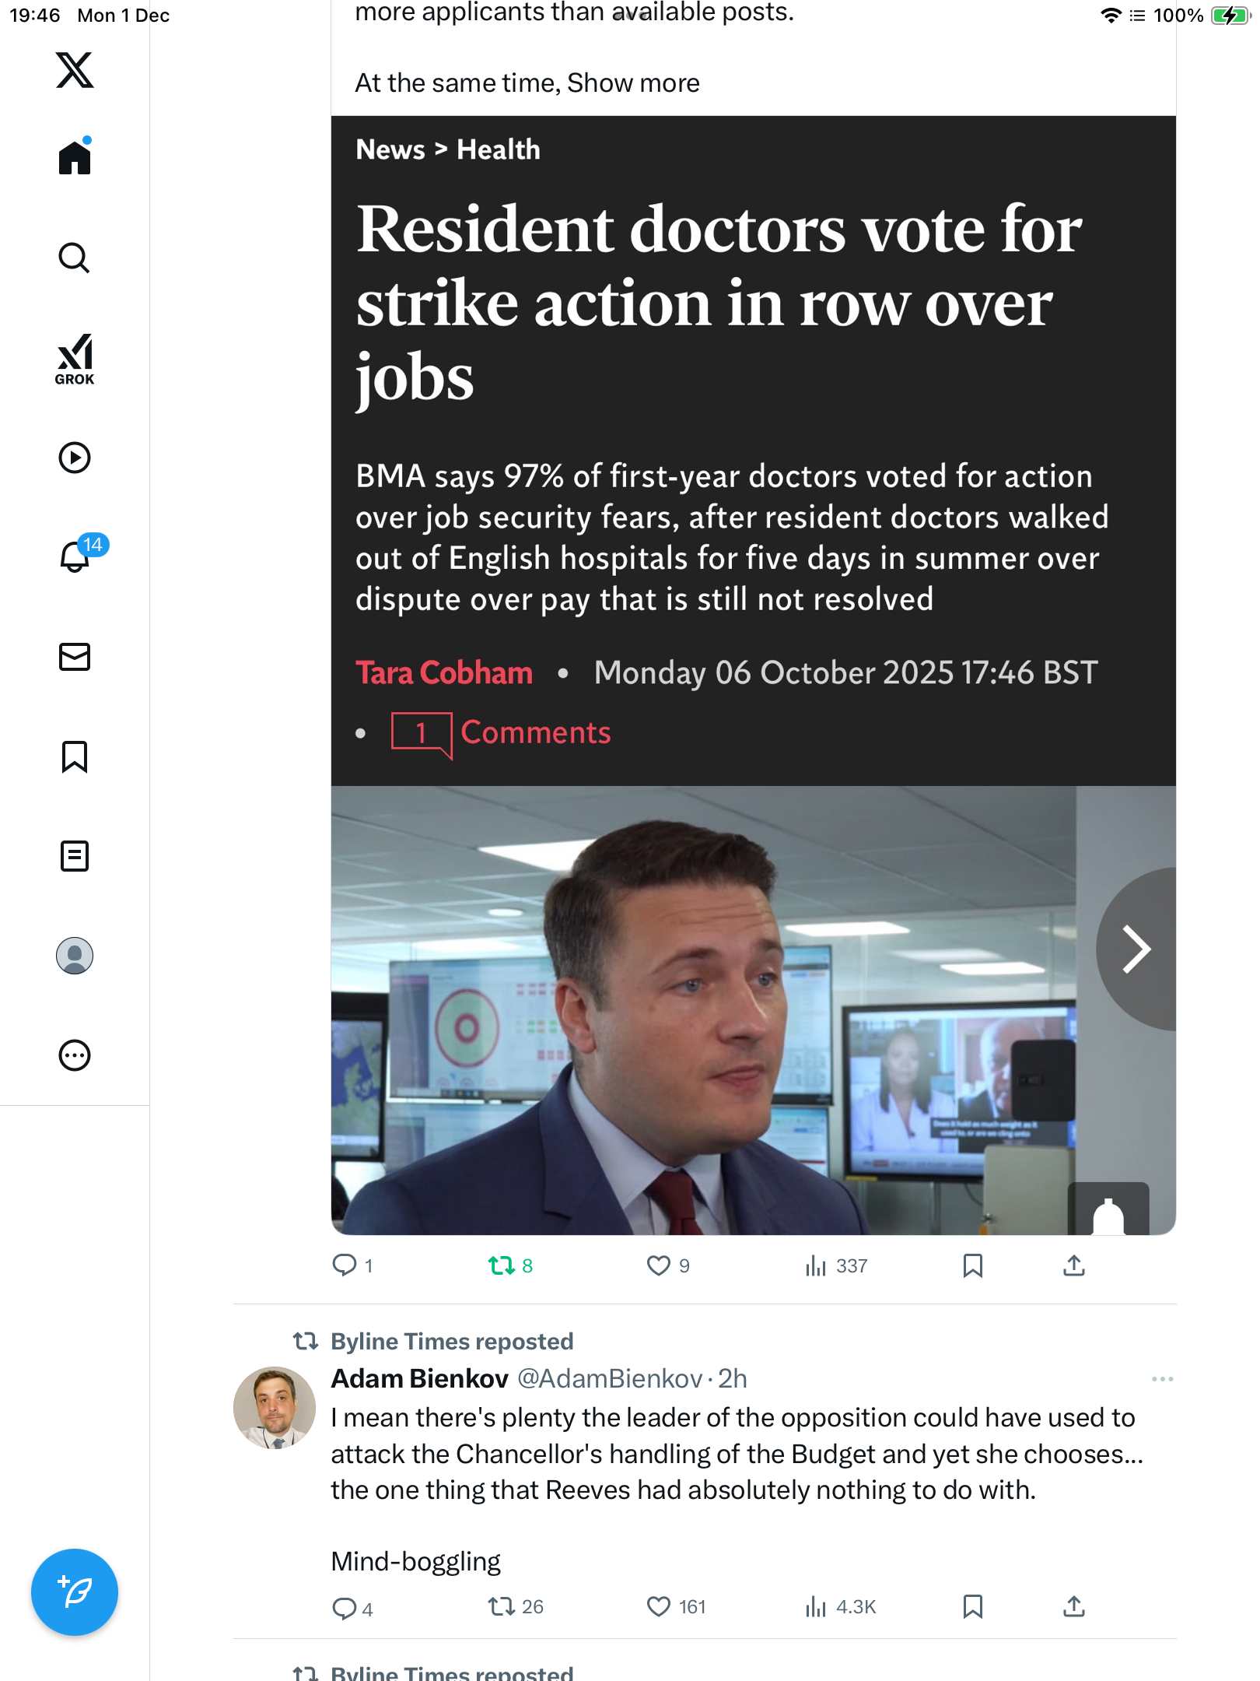This screenshot has width=1260, height=1681.
Task: Open Adam Bienkov's profile name link
Action: (419, 1379)
